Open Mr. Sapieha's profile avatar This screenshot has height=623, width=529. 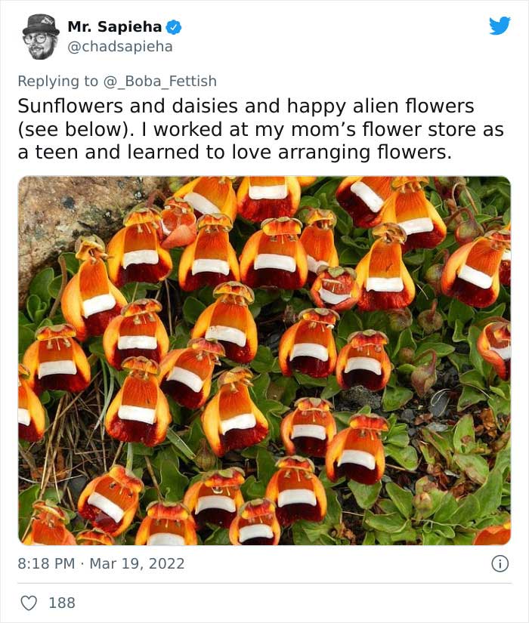(x=41, y=37)
